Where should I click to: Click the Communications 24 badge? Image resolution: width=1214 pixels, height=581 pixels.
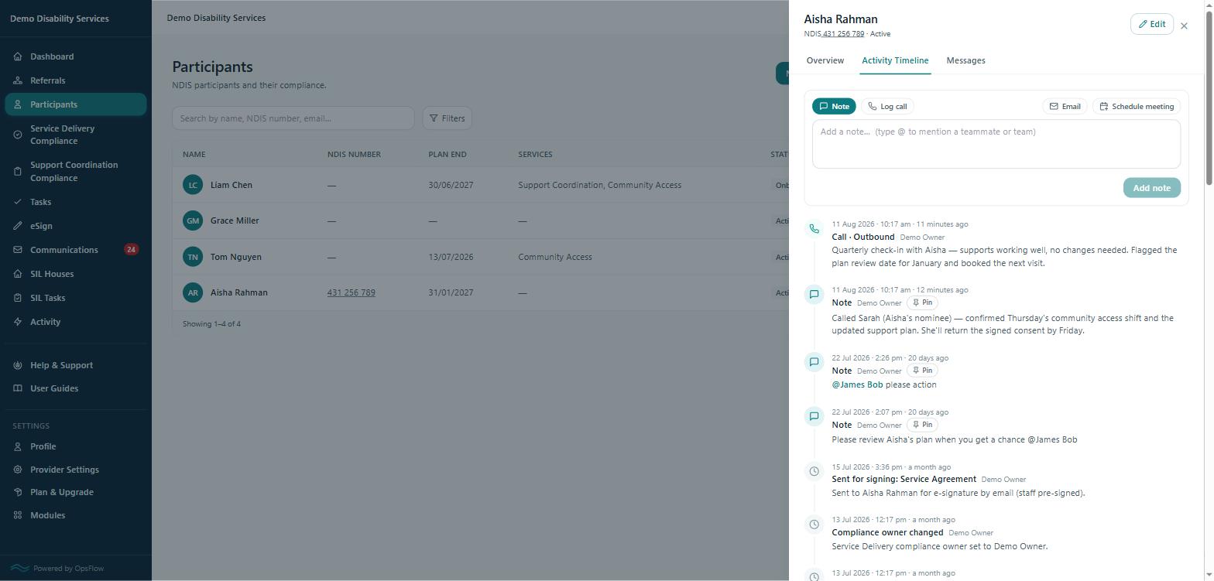pos(131,249)
